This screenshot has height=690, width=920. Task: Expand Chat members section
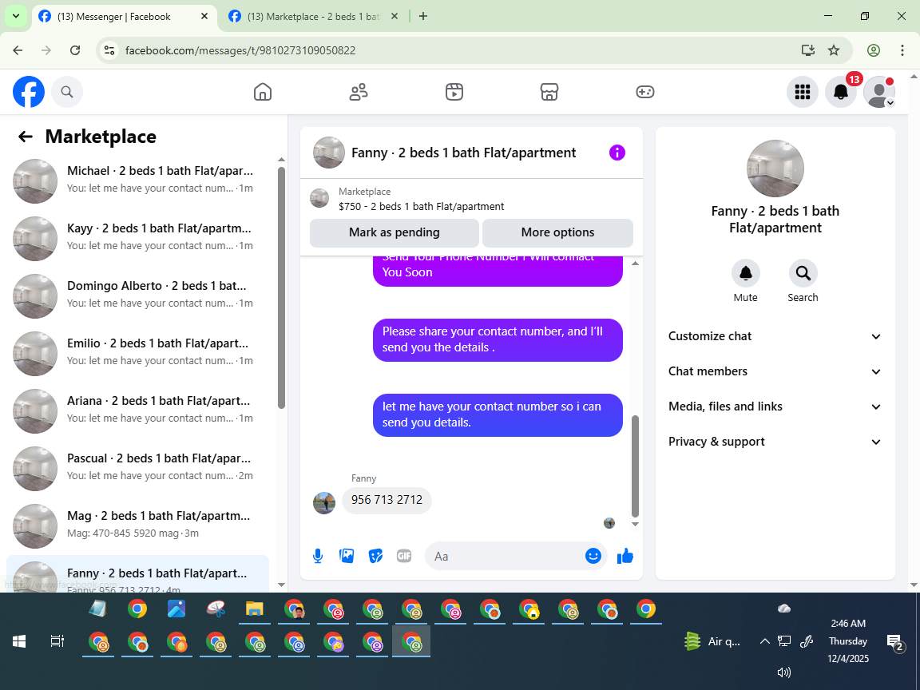775,371
